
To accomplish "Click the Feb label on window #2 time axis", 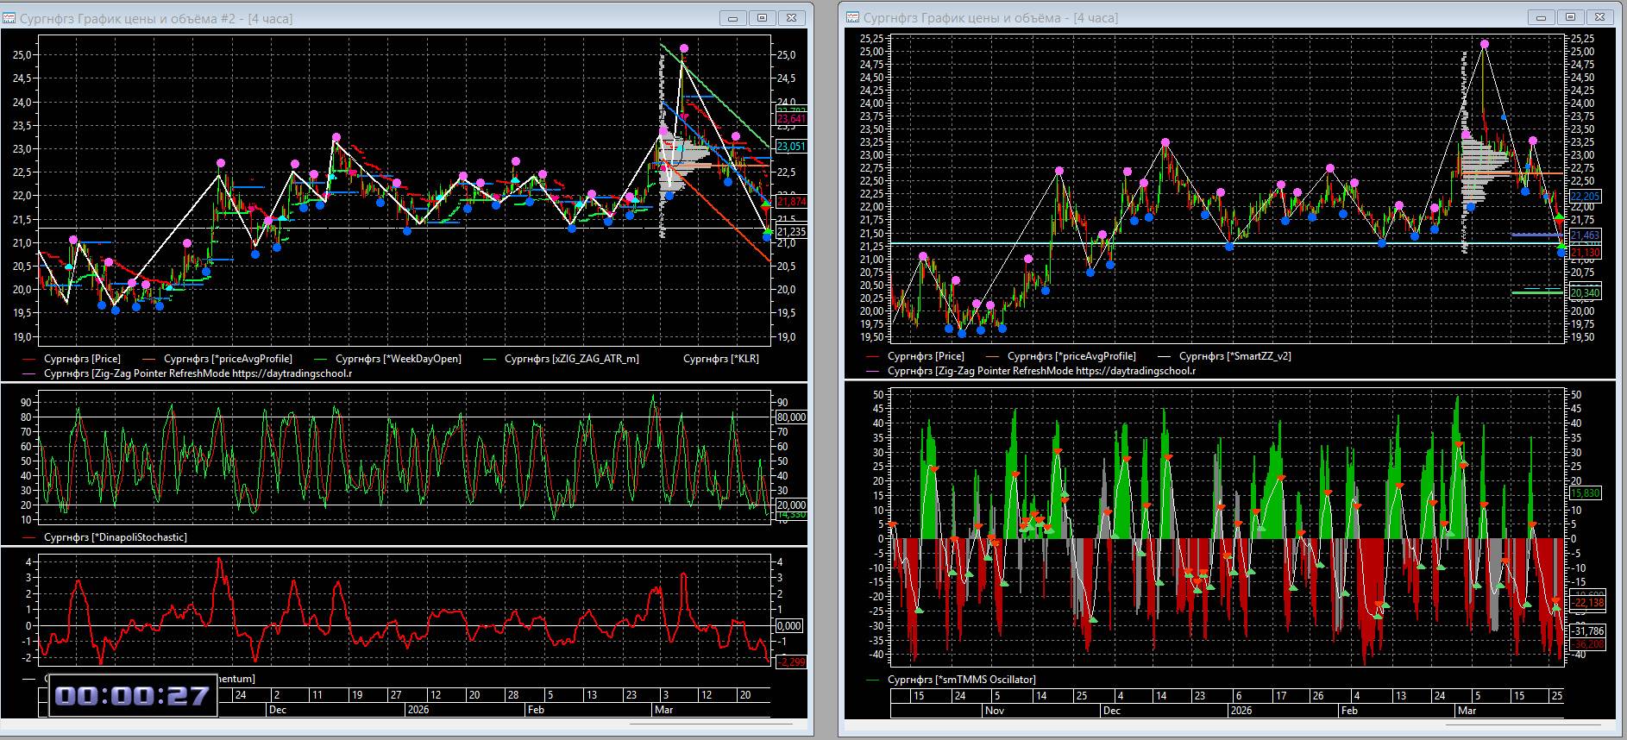I will coord(536,710).
